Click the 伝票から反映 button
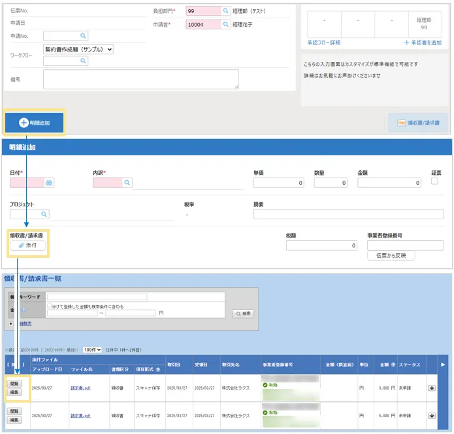Image resolution: width=454 pixels, height=434 pixels. (x=391, y=255)
